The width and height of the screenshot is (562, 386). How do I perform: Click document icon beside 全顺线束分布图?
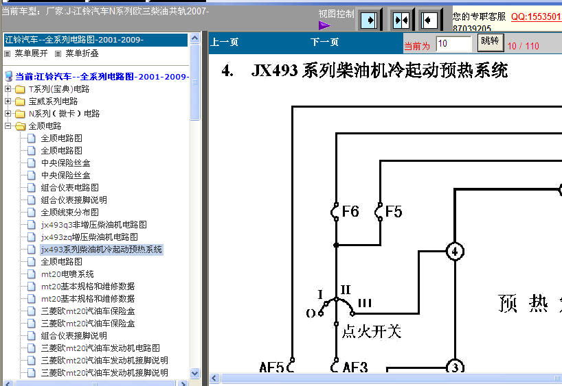click(x=32, y=213)
